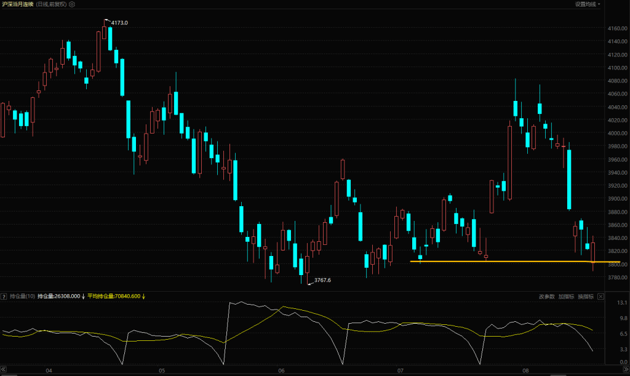Image resolution: width=630 pixels, height=376 pixels.
Task: Open chart settings gear icon
Action: point(72,4)
